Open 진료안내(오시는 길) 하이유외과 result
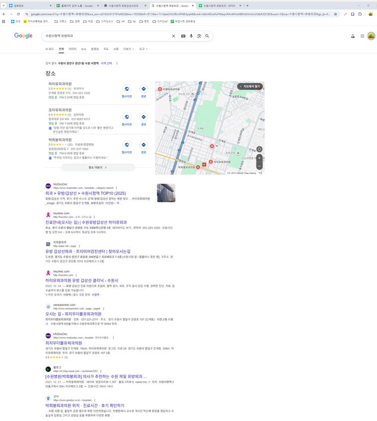The image size is (377, 421). pyautogui.click(x=86, y=222)
